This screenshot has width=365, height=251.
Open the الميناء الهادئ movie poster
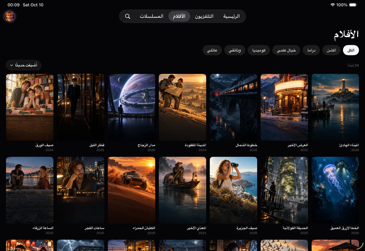pos(335,107)
